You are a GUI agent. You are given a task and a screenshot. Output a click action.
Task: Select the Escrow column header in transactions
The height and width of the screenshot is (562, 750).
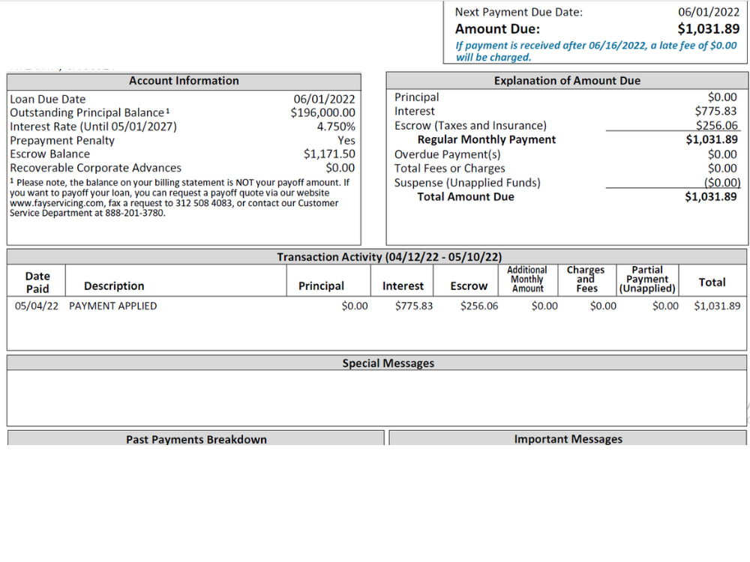[x=469, y=285]
